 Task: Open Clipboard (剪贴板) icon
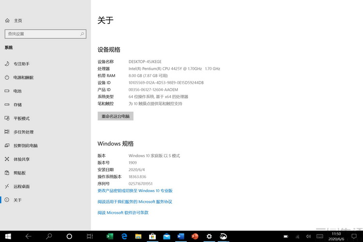click(7, 173)
